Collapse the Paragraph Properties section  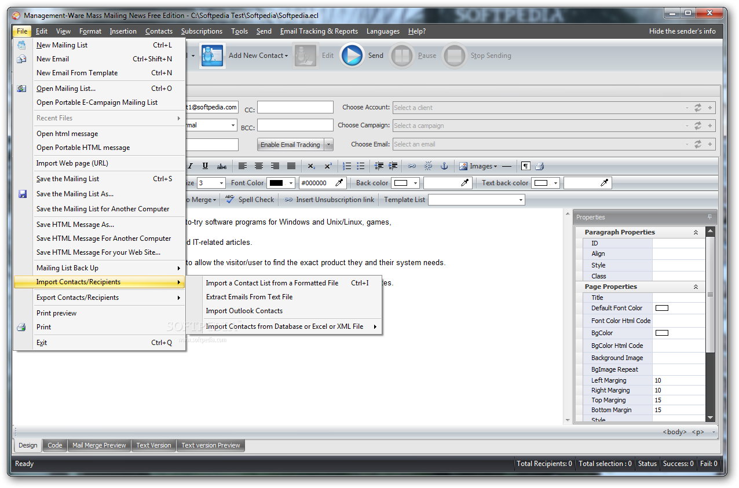[696, 232]
